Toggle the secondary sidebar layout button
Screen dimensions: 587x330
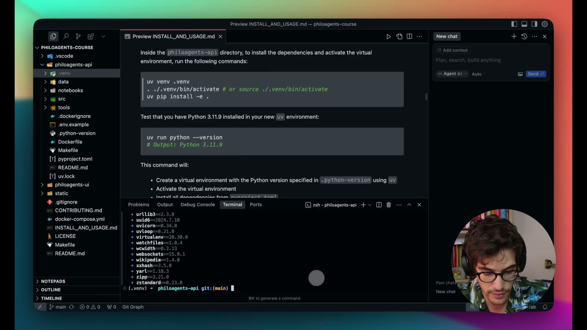pyautogui.click(x=534, y=24)
